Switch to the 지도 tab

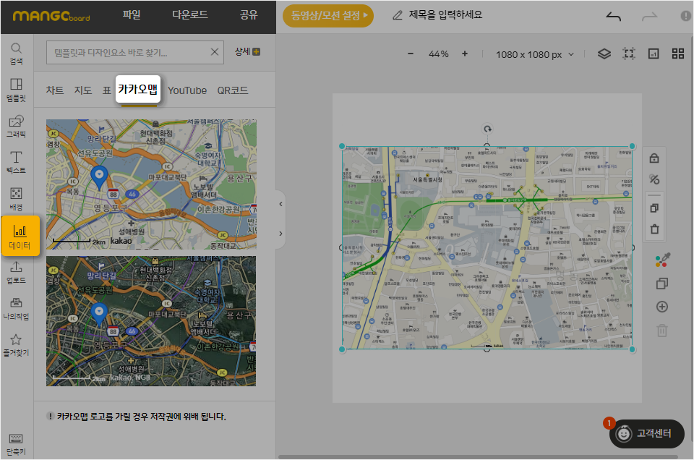[83, 90]
